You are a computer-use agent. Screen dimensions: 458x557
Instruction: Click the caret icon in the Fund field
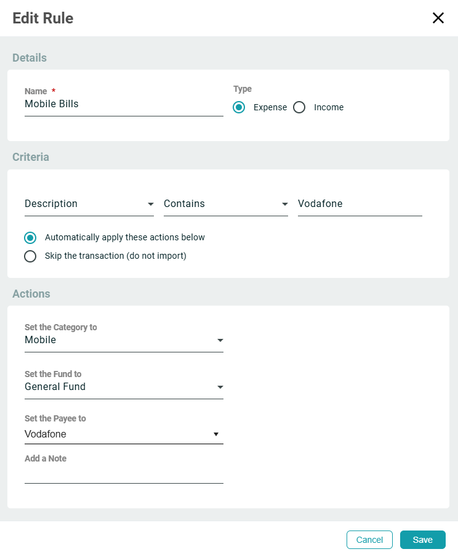(220, 387)
